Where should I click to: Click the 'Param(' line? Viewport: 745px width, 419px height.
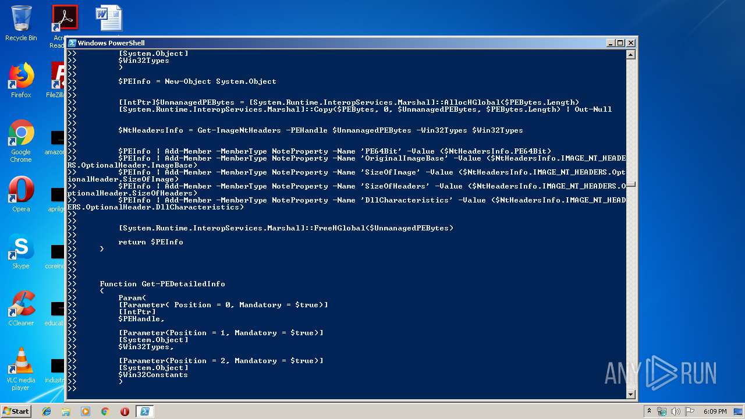coord(132,298)
